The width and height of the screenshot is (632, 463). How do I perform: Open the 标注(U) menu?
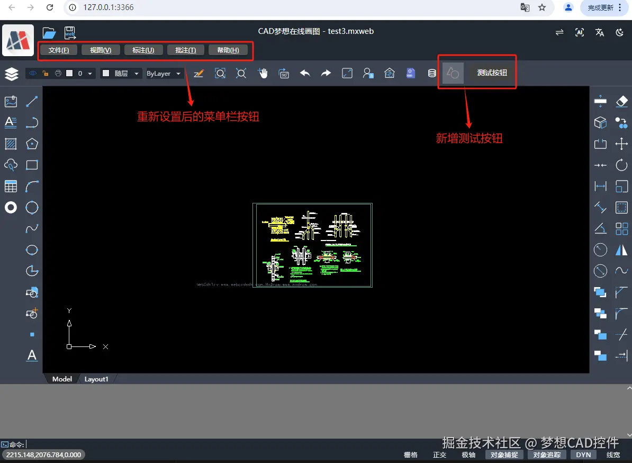click(x=143, y=50)
